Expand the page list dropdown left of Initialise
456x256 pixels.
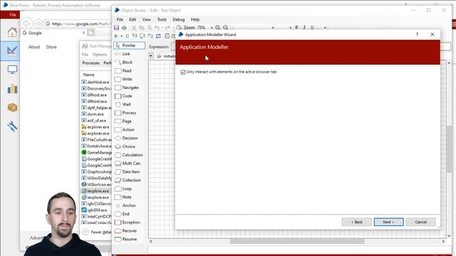150,55
